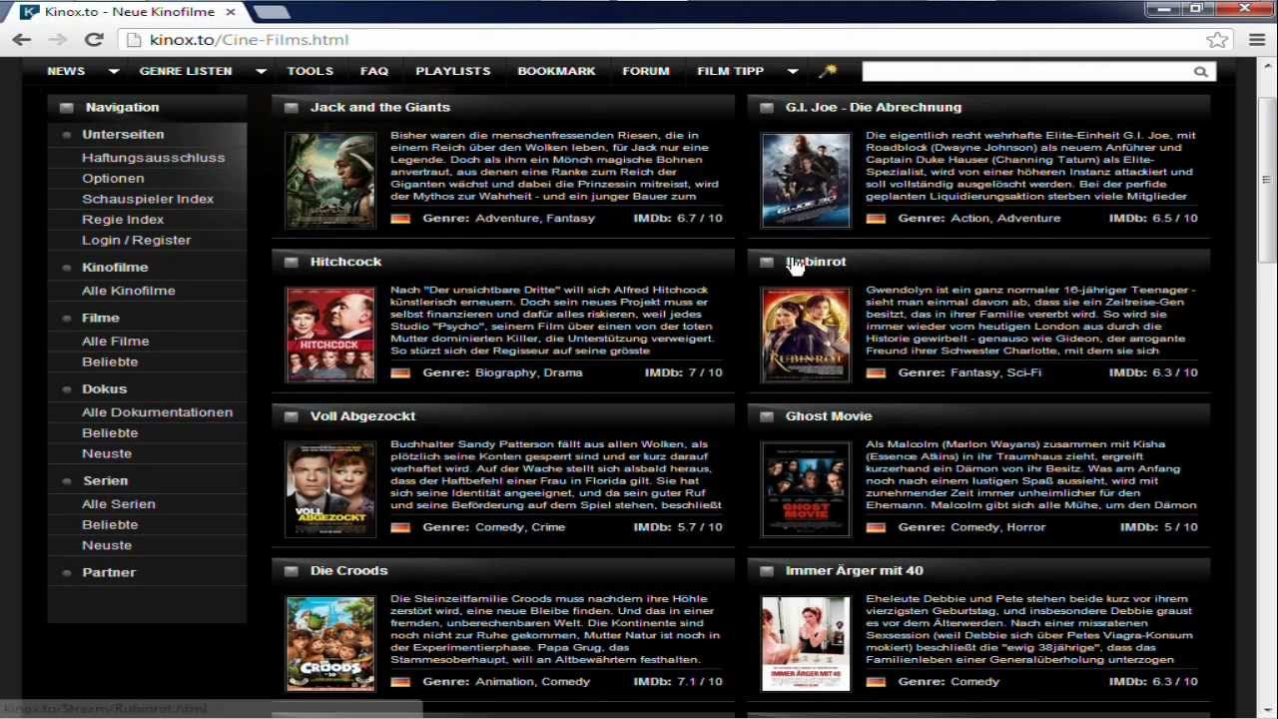Open Haftungsausschluss in sidebar
The width and height of the screenshot is (1278, 719).
coord(153,158)
